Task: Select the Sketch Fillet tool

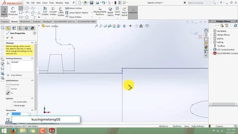Action: point(33,17)
